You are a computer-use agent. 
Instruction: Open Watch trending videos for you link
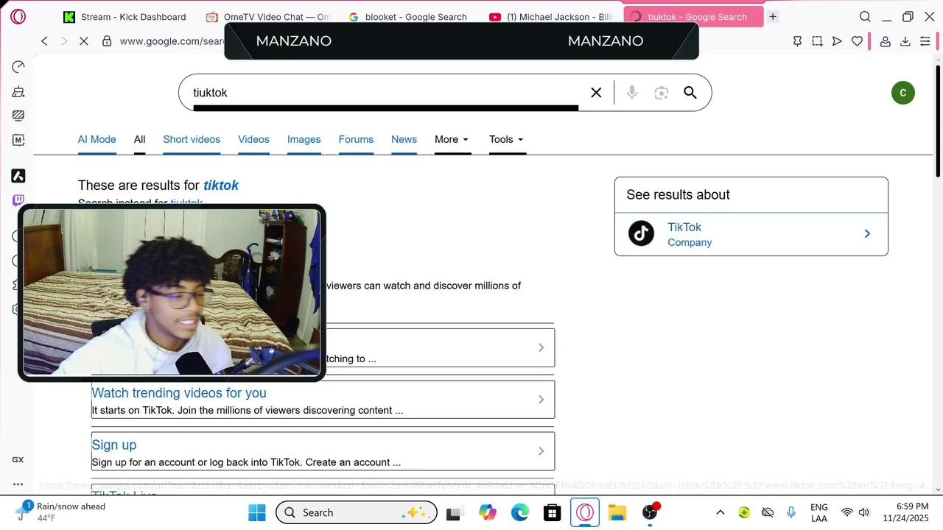click(x=179, y=393)
